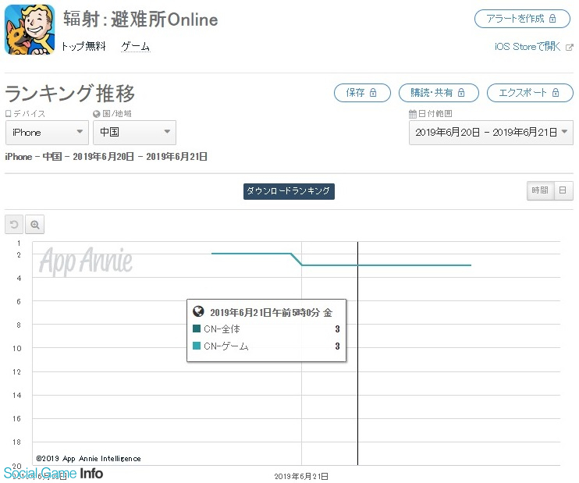Screen dimensions: 579x483
Task: Click globe icon beside 国/地域 label
Action: coord(97,114)
